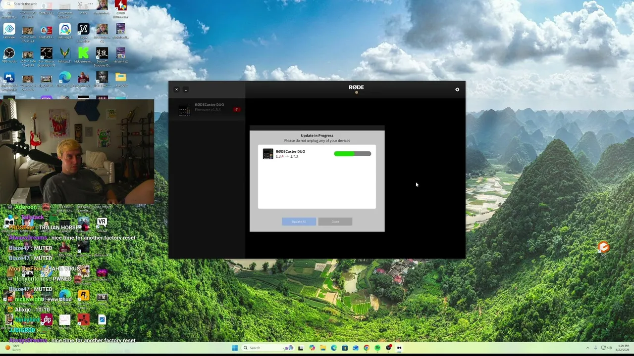Screen dimensions: 634x356
Task: Open OBS Studio from the taskbar
Action: 388,348
